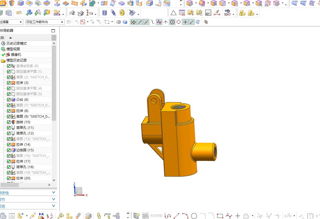
Task: Click the tag label icon in second toolbar
Action: (19, 13)
